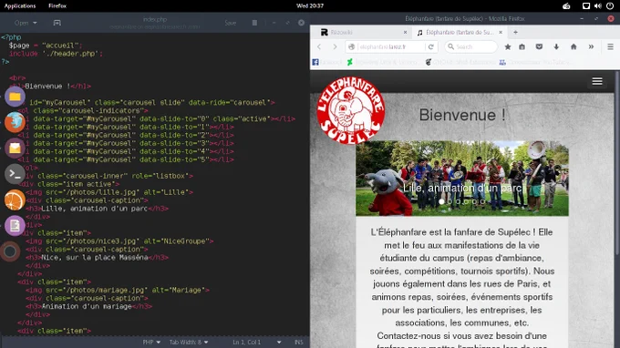The height and width of the screenshot is (348, 620).
Task: Select the third carousel indicator dot
Action: point(458,201)
